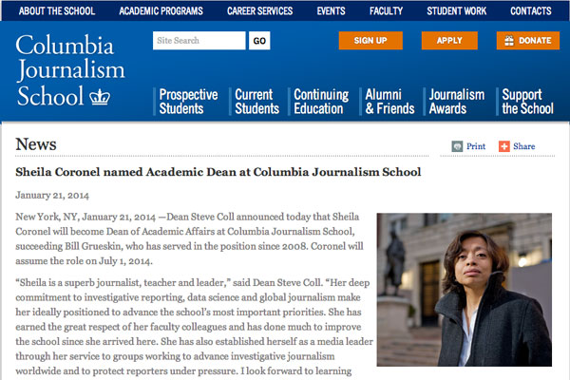Open Prospective Students section
Screen dimensions: 570x380
click(188, 102)
